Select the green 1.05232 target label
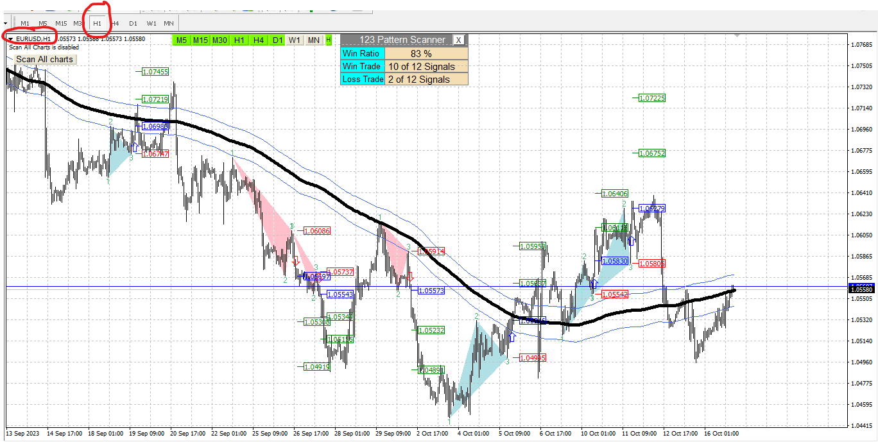This screenshot has height=442, width=878. pos(431,330)
